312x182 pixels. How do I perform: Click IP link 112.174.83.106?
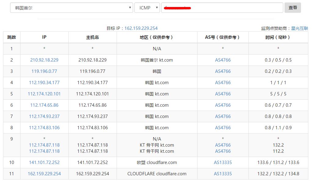(44, 128)
